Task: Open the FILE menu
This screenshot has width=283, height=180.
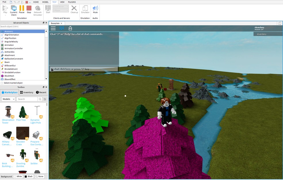Action: (4, 2)
